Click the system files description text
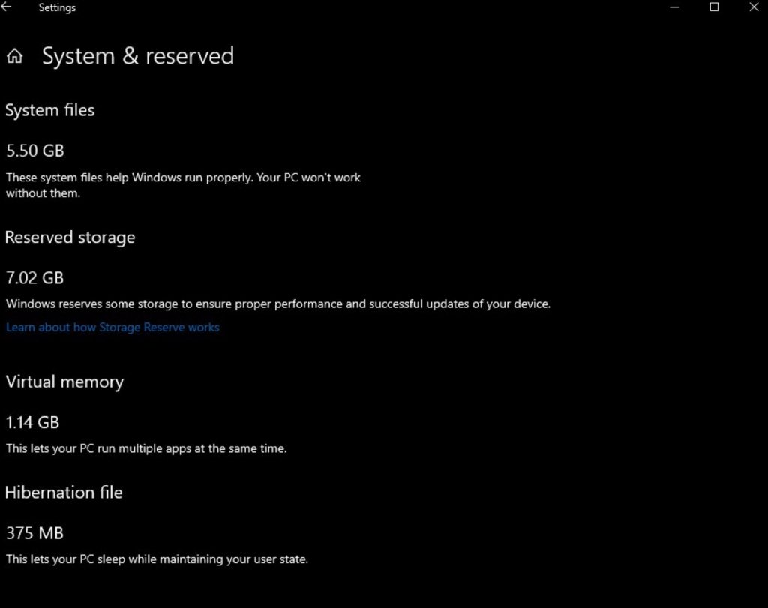The width and height of the screenshot is (768, 608). (183, 185)
